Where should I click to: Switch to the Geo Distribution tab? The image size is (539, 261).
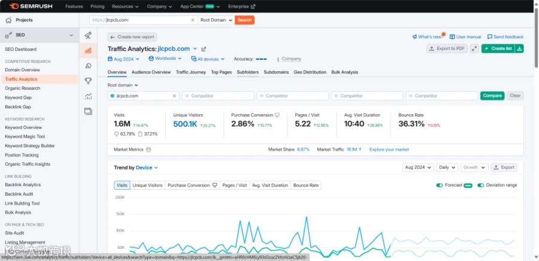pos(310,72)
